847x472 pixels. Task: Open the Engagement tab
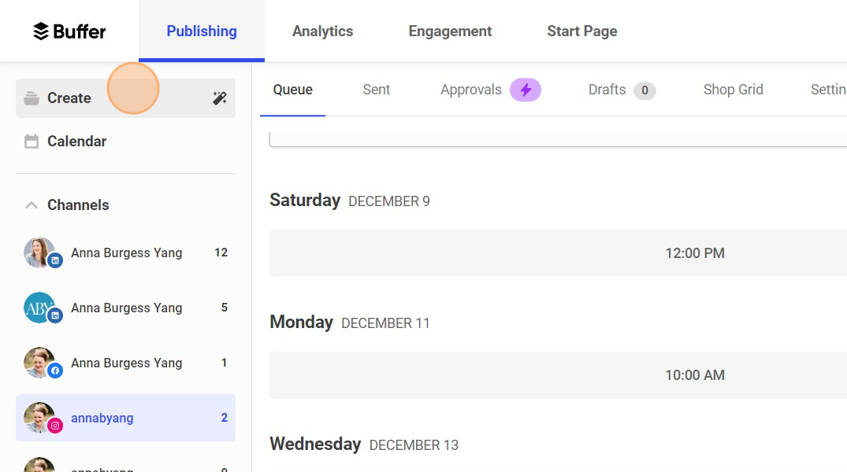coord(450,31)
